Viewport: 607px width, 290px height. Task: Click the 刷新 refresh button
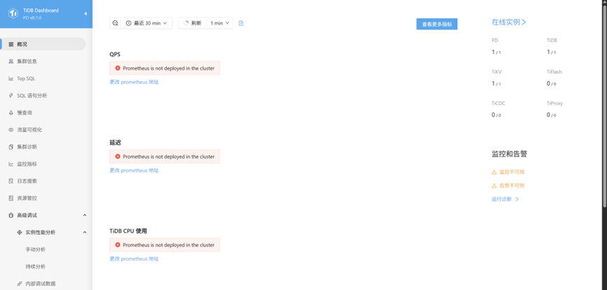pos(192,23)
